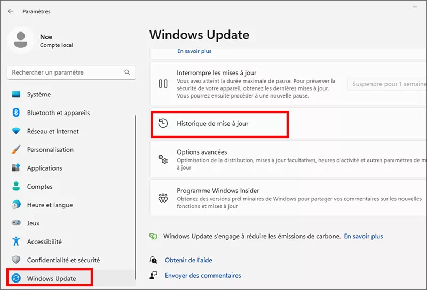Click the Confidentialité et sécurité shield icon
Screen dimensions: 427x290
pyautogui.click(x=16, y=260)
